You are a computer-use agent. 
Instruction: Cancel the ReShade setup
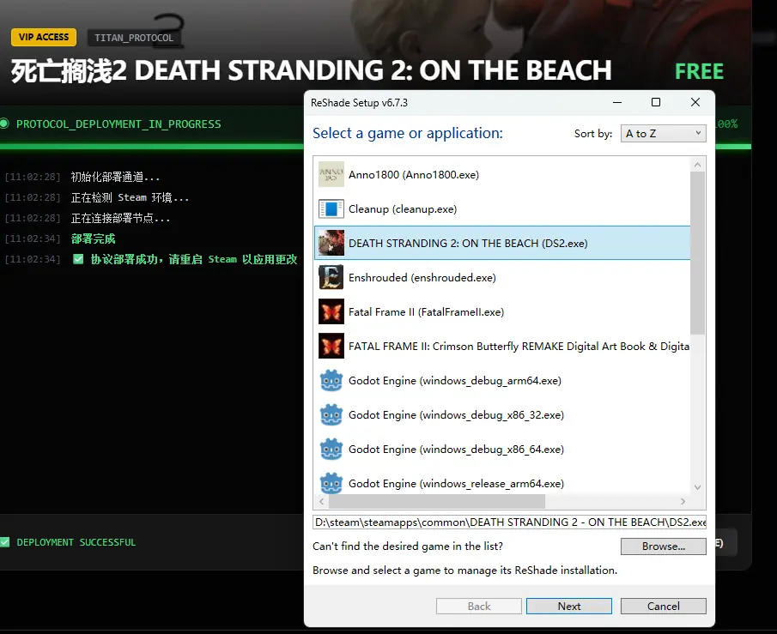pos(663,606)
